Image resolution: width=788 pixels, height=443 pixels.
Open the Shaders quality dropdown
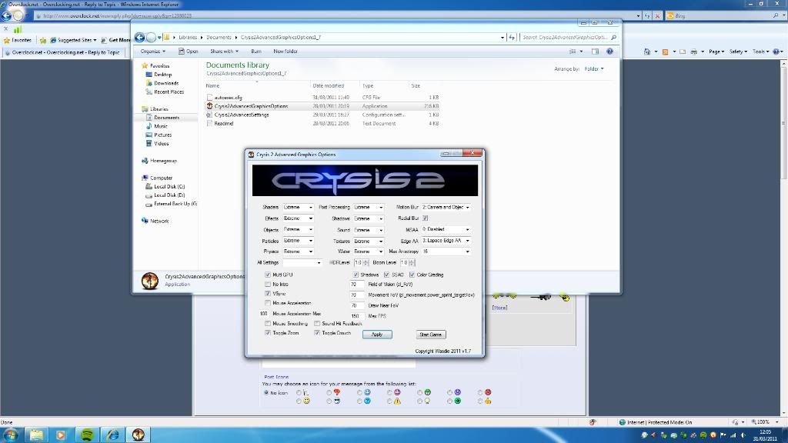point(298,207)
